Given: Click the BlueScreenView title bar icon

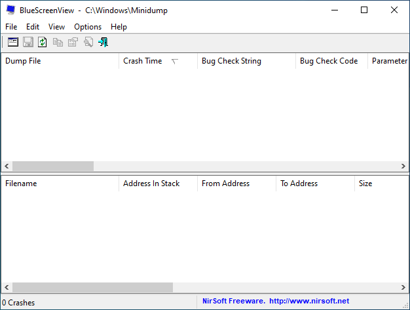Looking at the screenshot, I should (x=10, y=10).
